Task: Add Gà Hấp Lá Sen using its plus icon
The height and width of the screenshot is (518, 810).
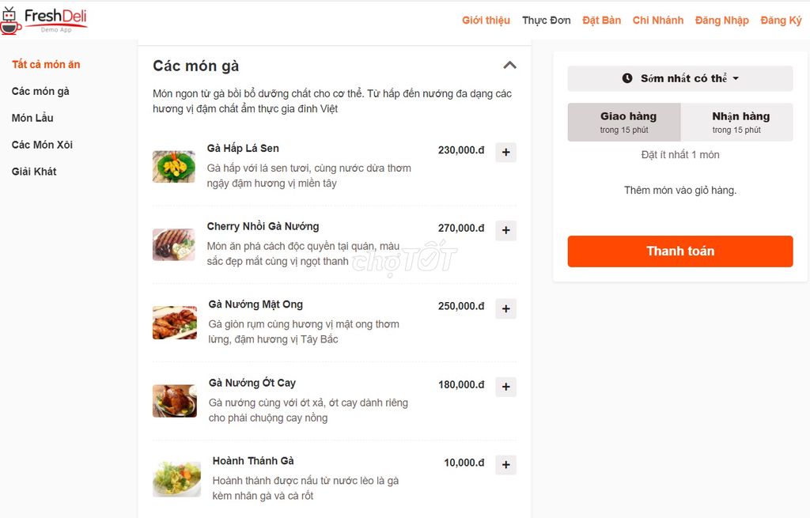Action: coord(505,152)
